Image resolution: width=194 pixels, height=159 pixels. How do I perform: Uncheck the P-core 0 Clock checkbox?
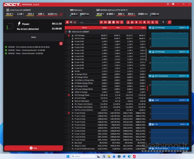click(69, 113)
